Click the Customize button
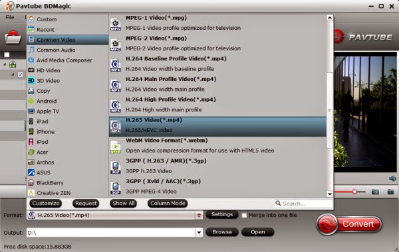The height and width of the screenshot is (252, 399). pos(46,204)
